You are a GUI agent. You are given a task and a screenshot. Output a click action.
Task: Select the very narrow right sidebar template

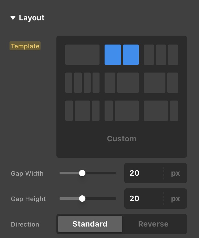161,111
